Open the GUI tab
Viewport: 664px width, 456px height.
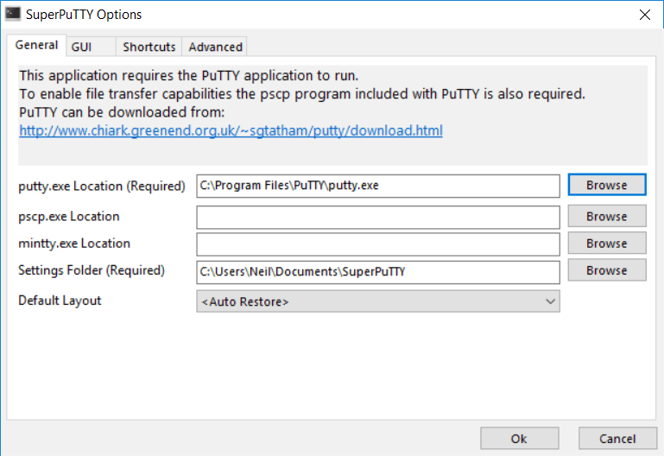(x=81, y=47)
